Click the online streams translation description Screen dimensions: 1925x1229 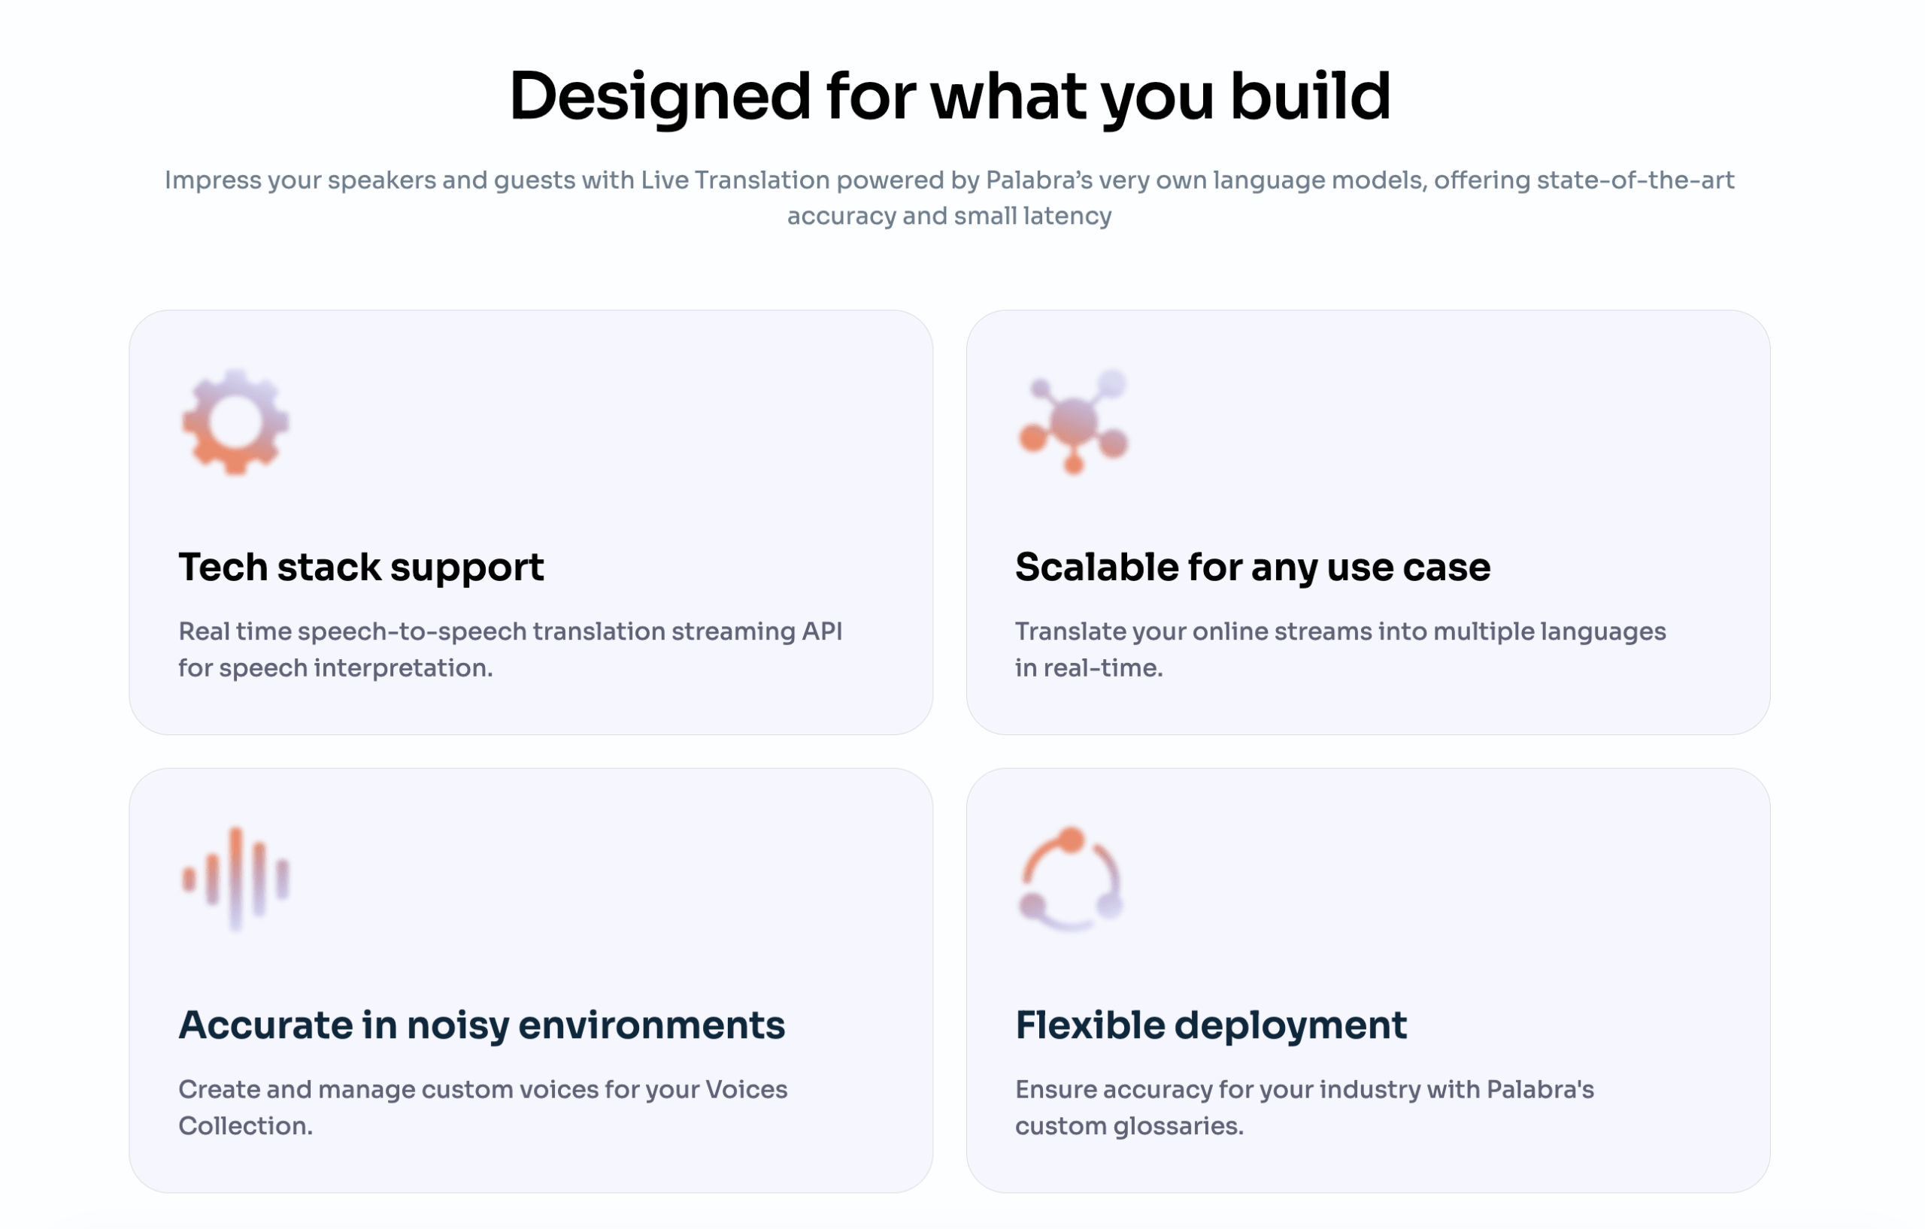(1341, 649)
